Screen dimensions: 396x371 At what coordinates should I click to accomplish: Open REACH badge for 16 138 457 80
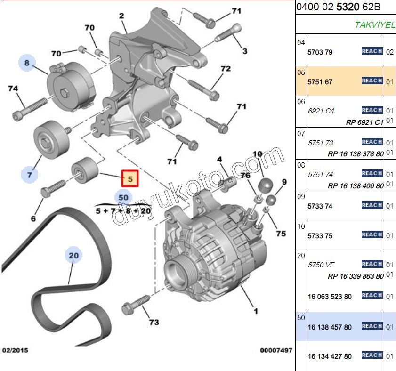(x=372, y=326)
